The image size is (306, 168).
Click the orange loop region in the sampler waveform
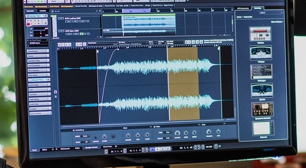[x=183, y=84]
